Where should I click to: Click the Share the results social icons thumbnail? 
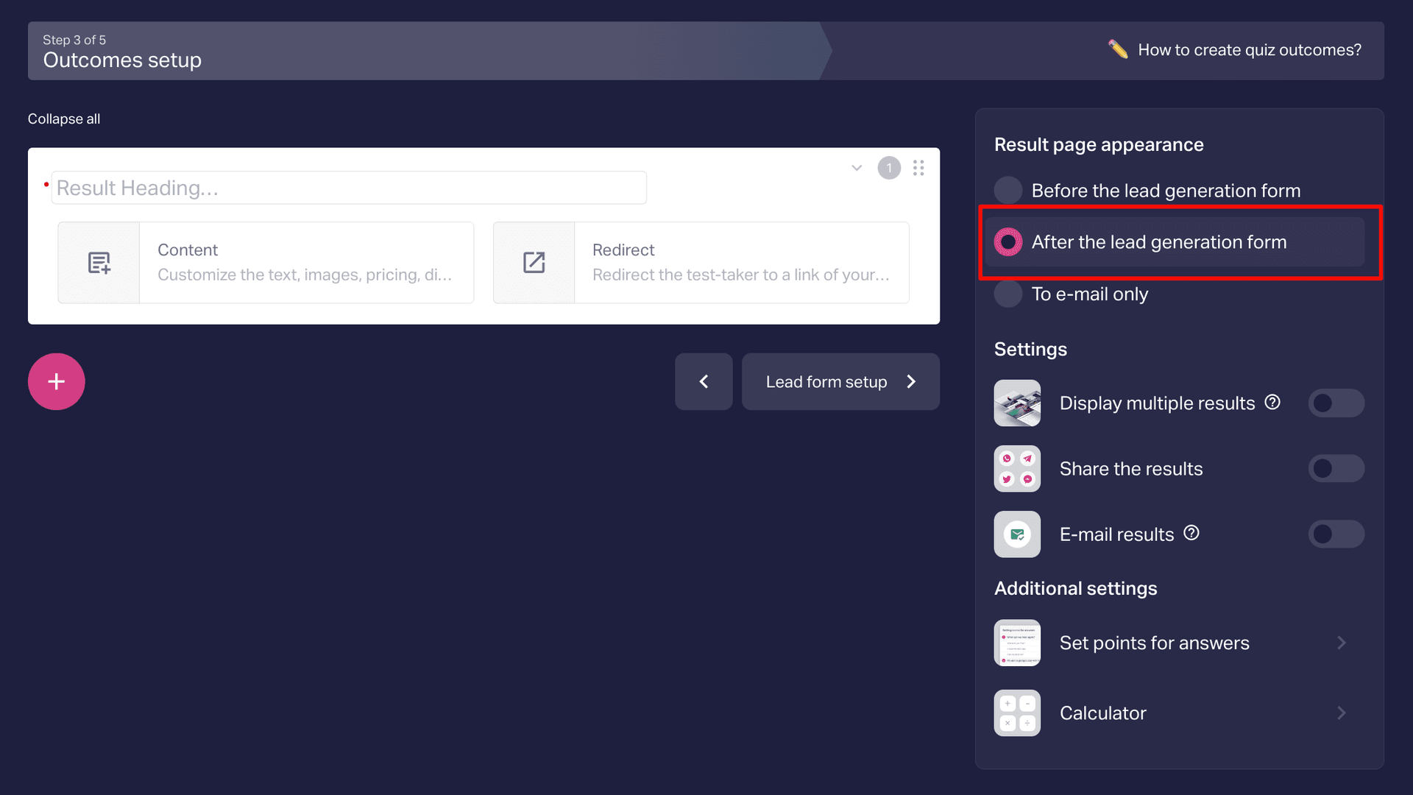[1017, 468]
